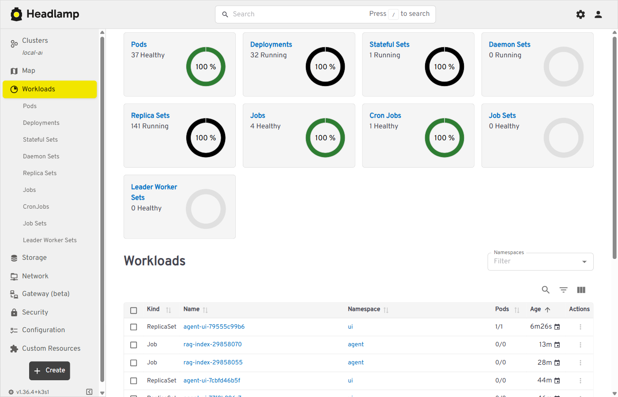Check the agent-ui-7cbfd46b5f row checkbox
Image resolution: width=618 pixels, height=397 pixels.
(x=134, y=381)
